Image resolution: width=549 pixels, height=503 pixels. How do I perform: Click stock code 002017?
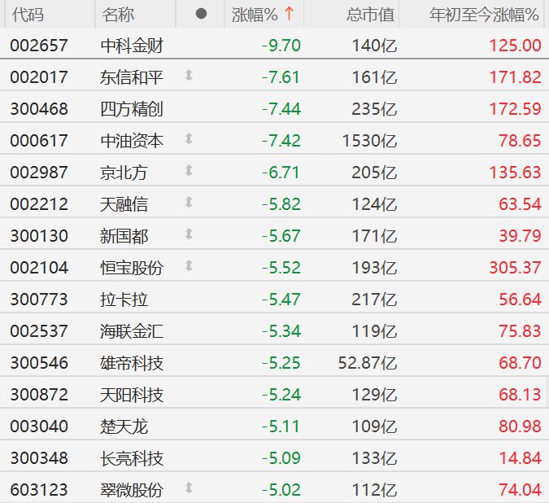click(x=39, y=77)
